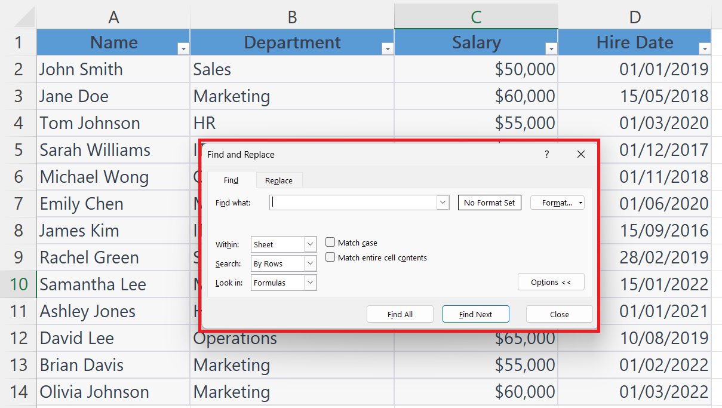Viewport: 722px width, 408px height.
Task: Select cell containing David Lee
Action: coord(113,338)
